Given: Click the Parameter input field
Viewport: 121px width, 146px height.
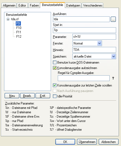Looking at the screenshot, I should (94, 37).
